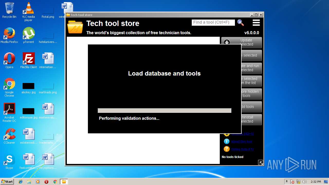Click the 2:32 PM system clock
Screen dimensions: 329x185
(x=316, y=182)
